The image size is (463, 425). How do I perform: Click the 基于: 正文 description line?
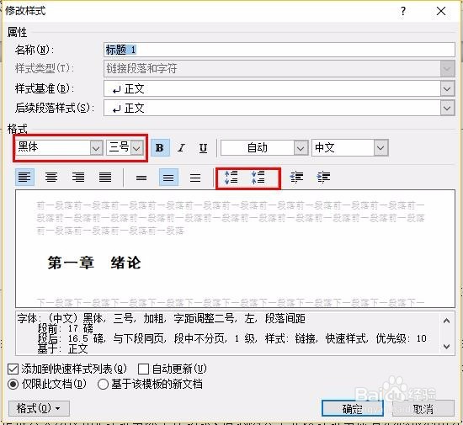click(x=62, y=349)
